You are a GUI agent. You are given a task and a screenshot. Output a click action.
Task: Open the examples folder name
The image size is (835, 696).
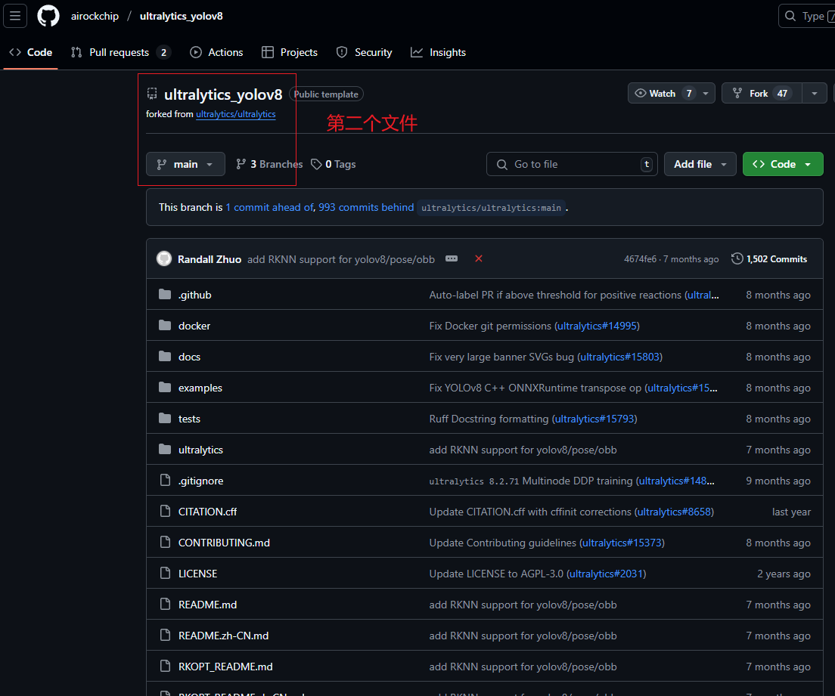tap(200, 388)
